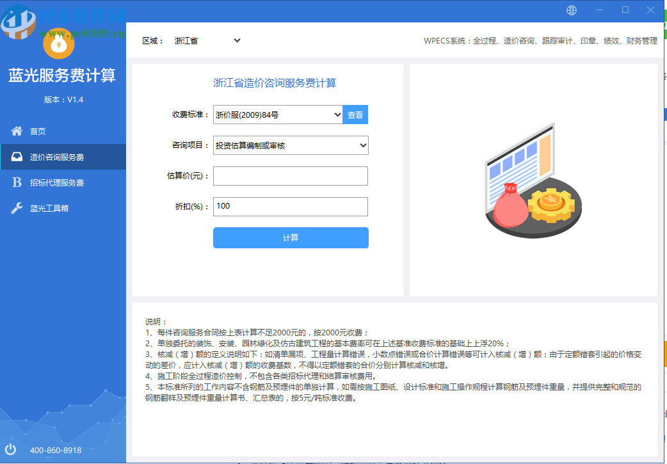
Task: Open the 蓝光工具箱 wrench icon
Action: [15, 207]
